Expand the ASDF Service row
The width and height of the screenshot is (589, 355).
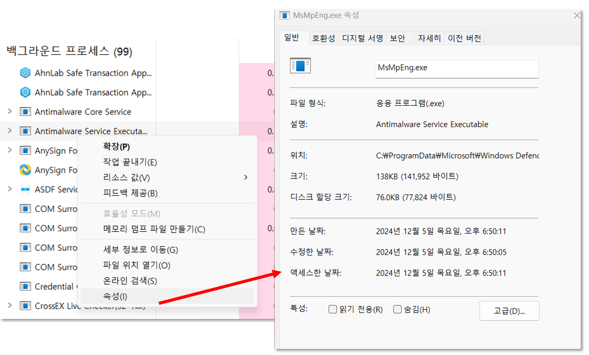(x=10, y=189)
